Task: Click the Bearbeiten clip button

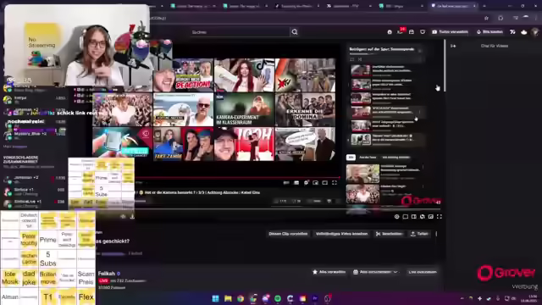Action: pyautogui.click(x=389, y=234)
